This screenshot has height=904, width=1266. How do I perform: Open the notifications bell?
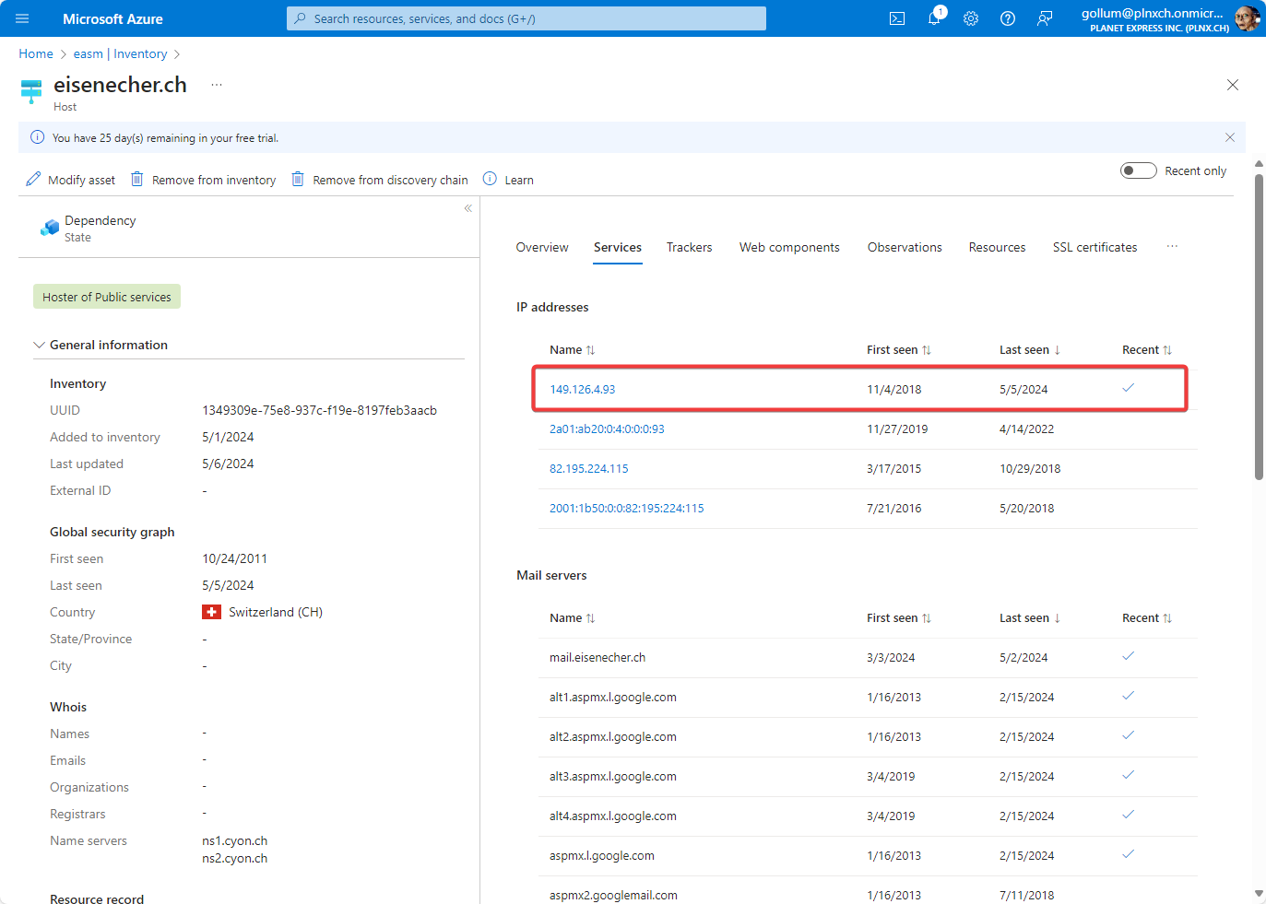click(x=934, y=18)
